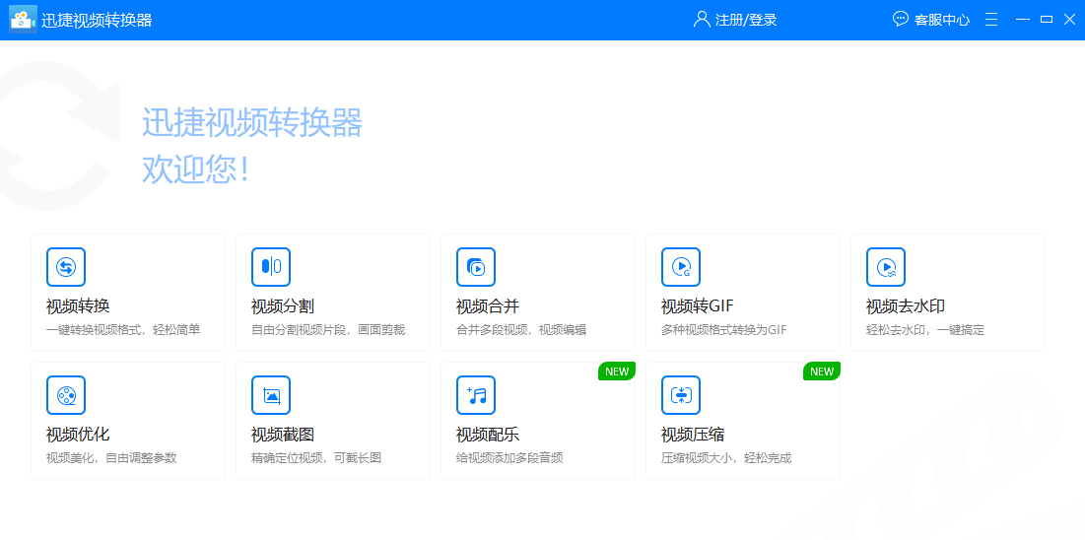This screenshot has width=1085, height=540.
Task: Select the 视频合并 title text
Action: [488, 306]
